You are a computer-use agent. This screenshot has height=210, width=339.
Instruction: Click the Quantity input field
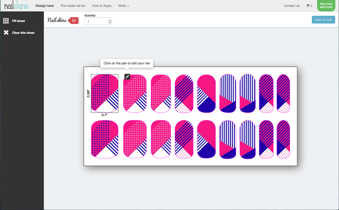[98, 21]
